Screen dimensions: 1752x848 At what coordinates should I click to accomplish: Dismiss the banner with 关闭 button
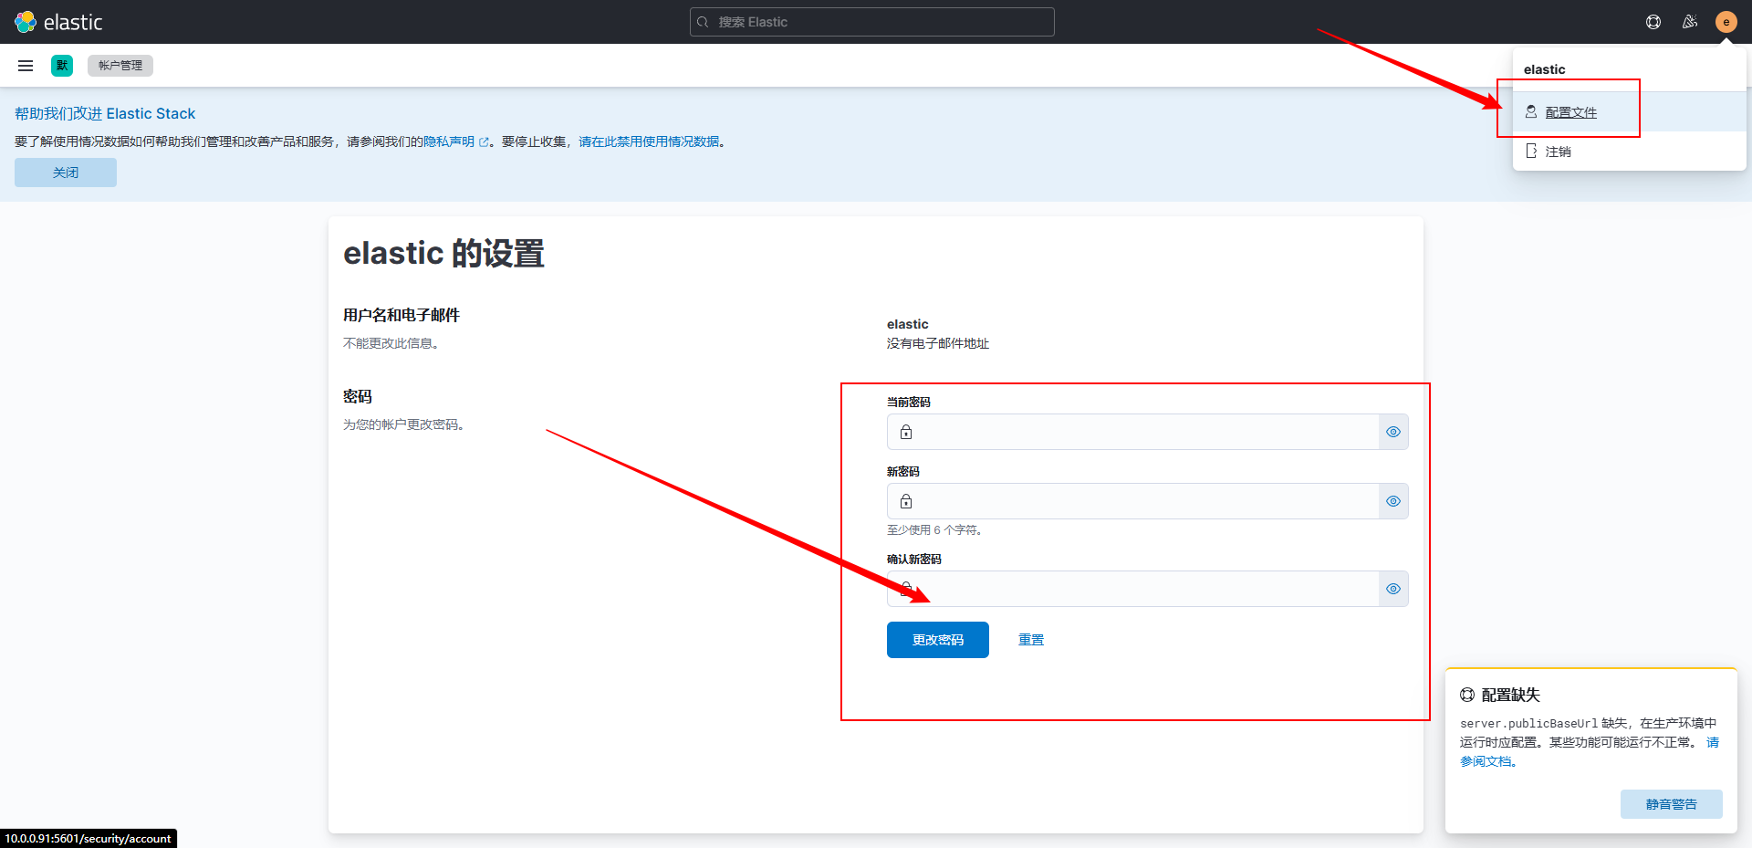pos(66,173)
